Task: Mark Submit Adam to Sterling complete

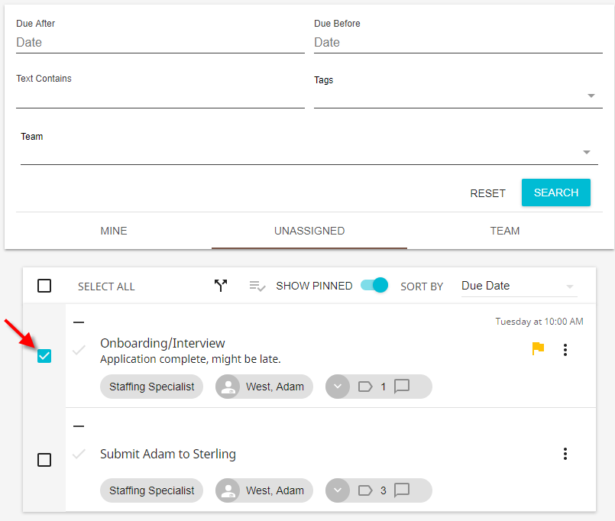Action: [78, 454]
